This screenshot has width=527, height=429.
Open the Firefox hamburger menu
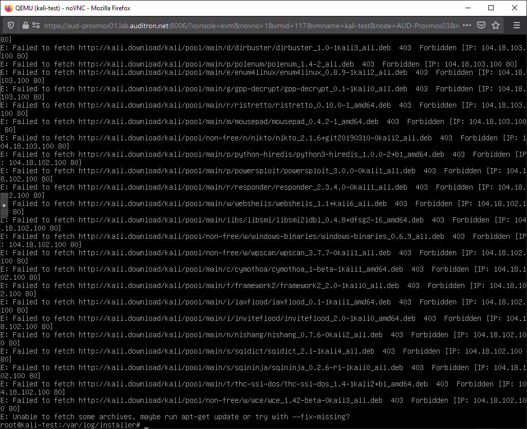pos(516,25)
